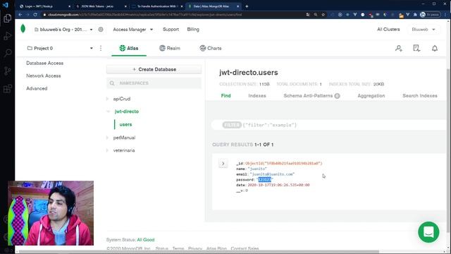
Task: Select the petManual database name
Action: (124, 138)
